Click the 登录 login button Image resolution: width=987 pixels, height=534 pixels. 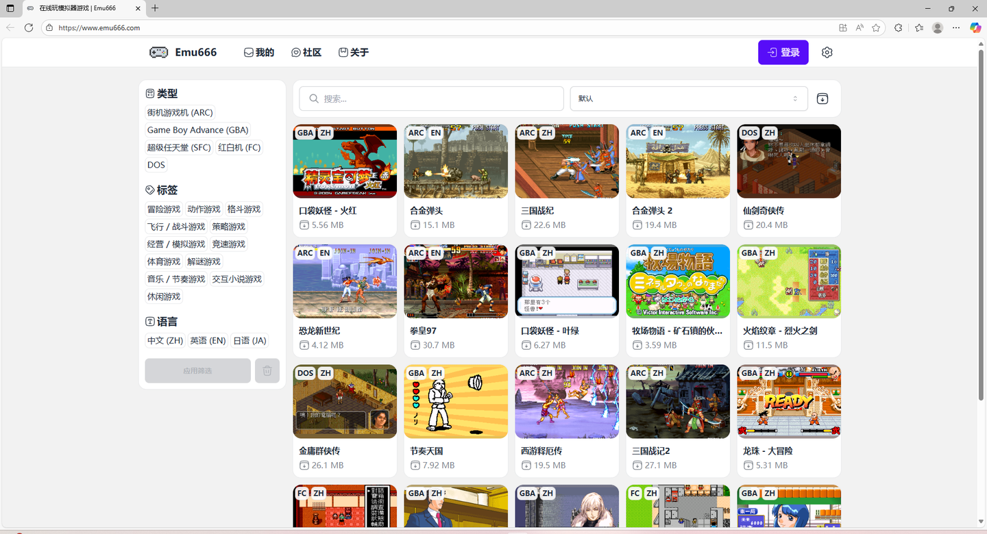point(783,53)
